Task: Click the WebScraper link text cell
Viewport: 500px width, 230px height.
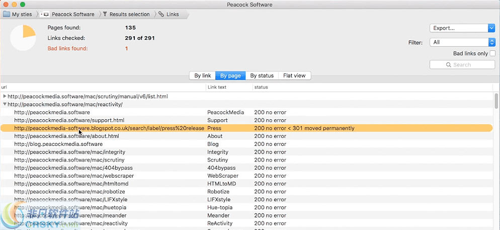Action: coord(222,176)
